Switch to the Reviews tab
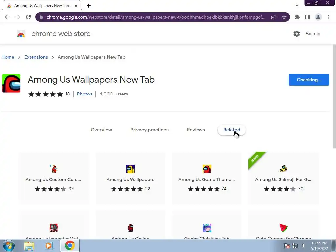 coord(196,130)
